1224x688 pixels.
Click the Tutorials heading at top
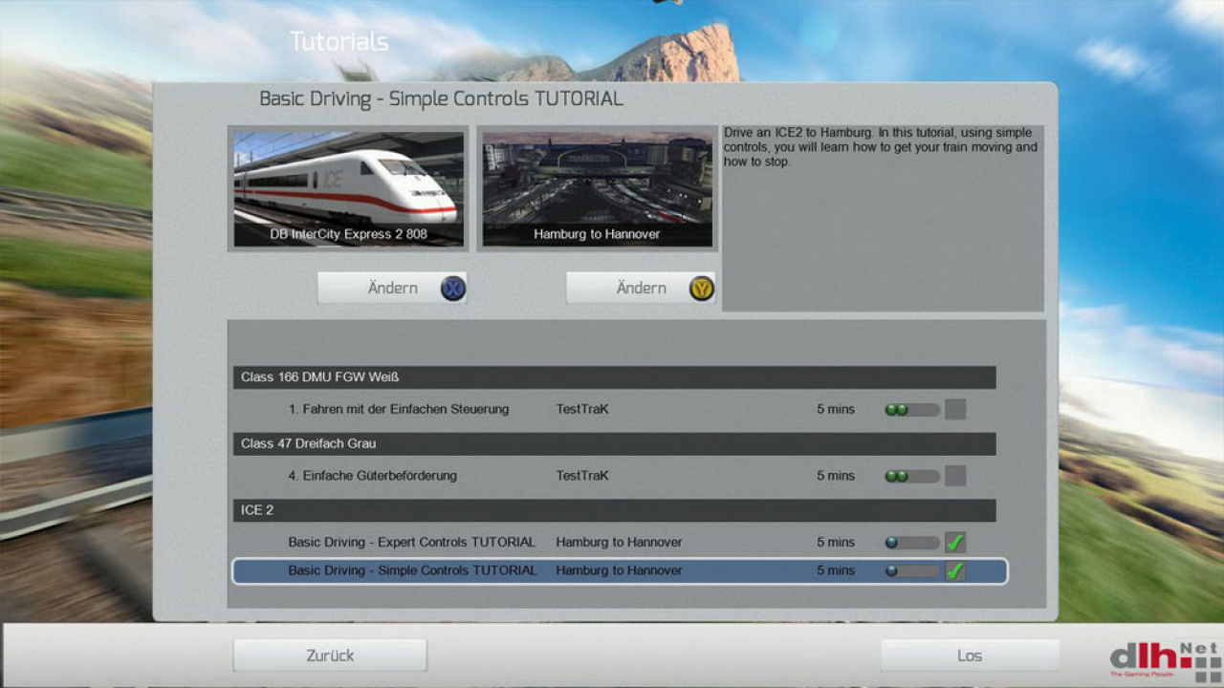(x=339, y=42)
